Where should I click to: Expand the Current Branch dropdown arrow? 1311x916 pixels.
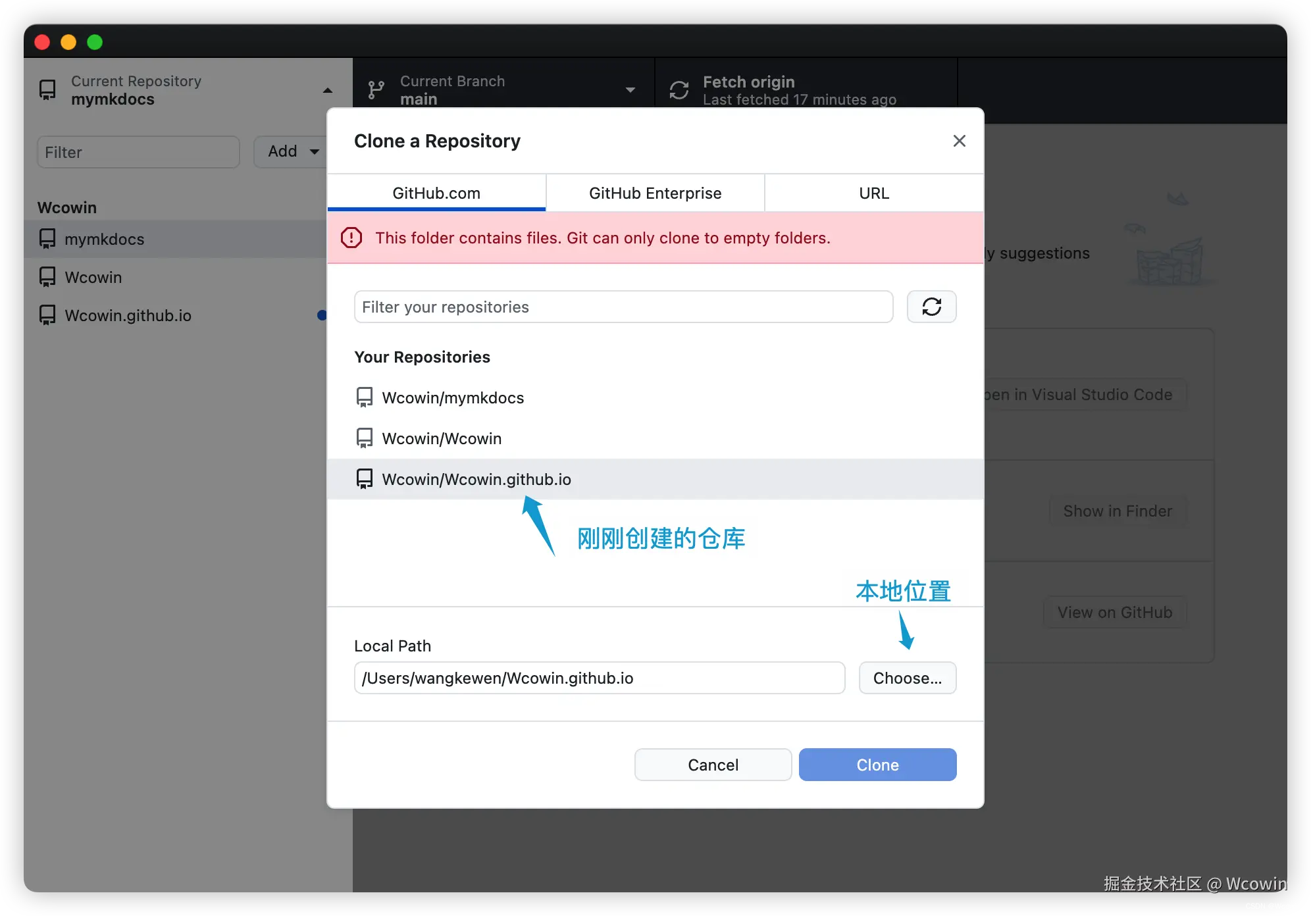tap(630, 90)
